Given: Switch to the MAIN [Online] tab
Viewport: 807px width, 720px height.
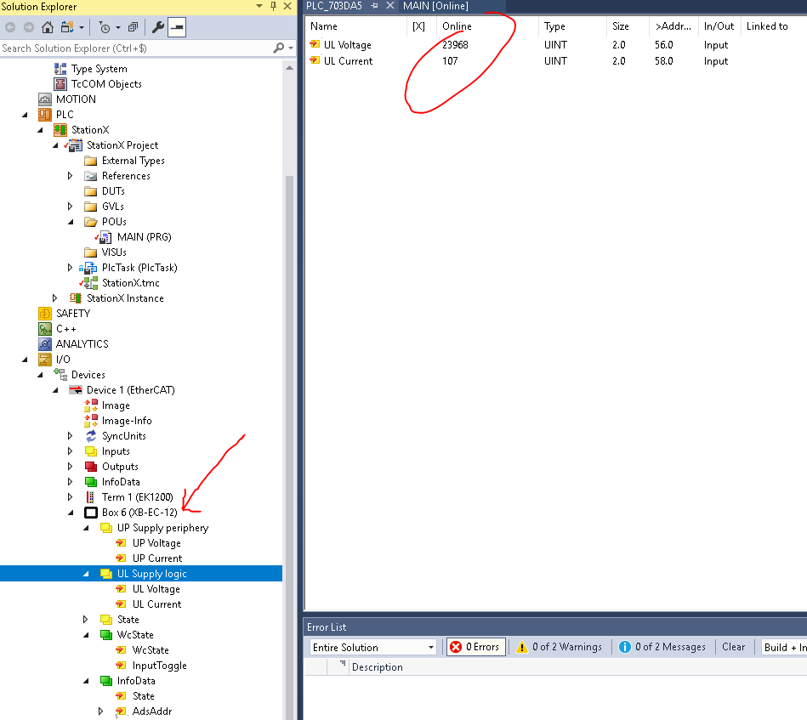Looking at the screenshot, I should pos(436,6).
